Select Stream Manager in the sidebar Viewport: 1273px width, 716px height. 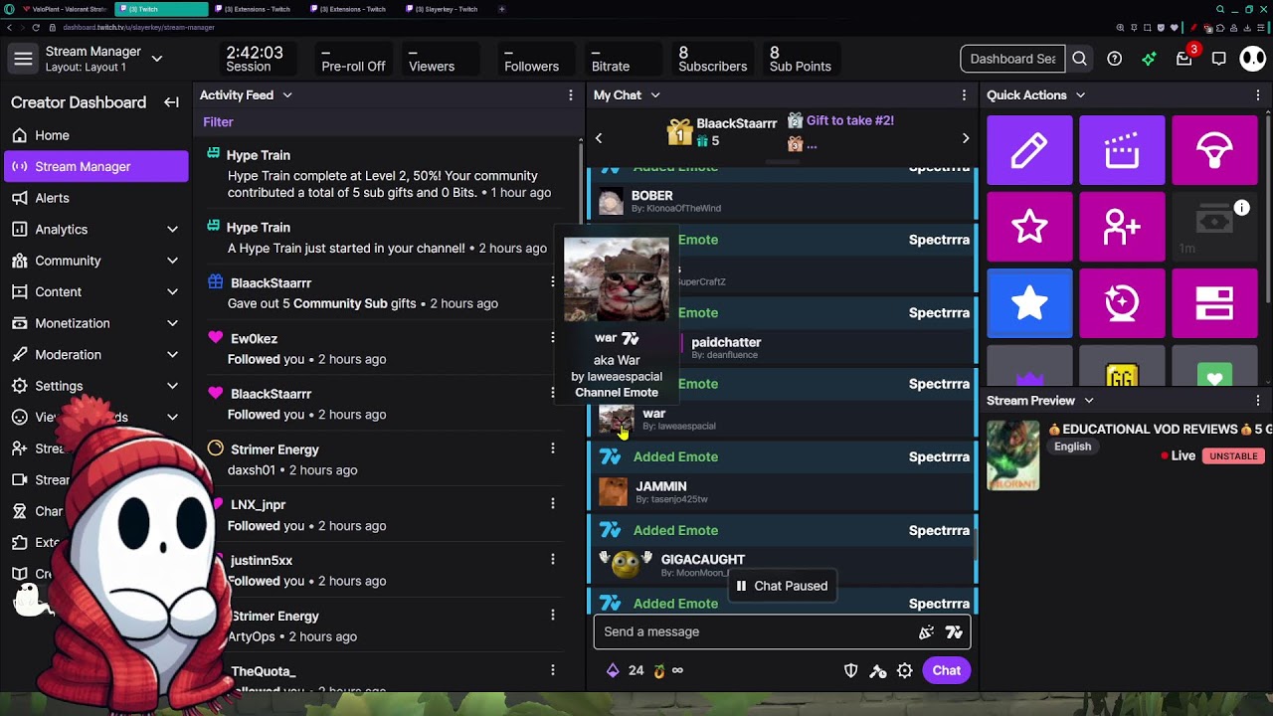[x=96, y=166]
